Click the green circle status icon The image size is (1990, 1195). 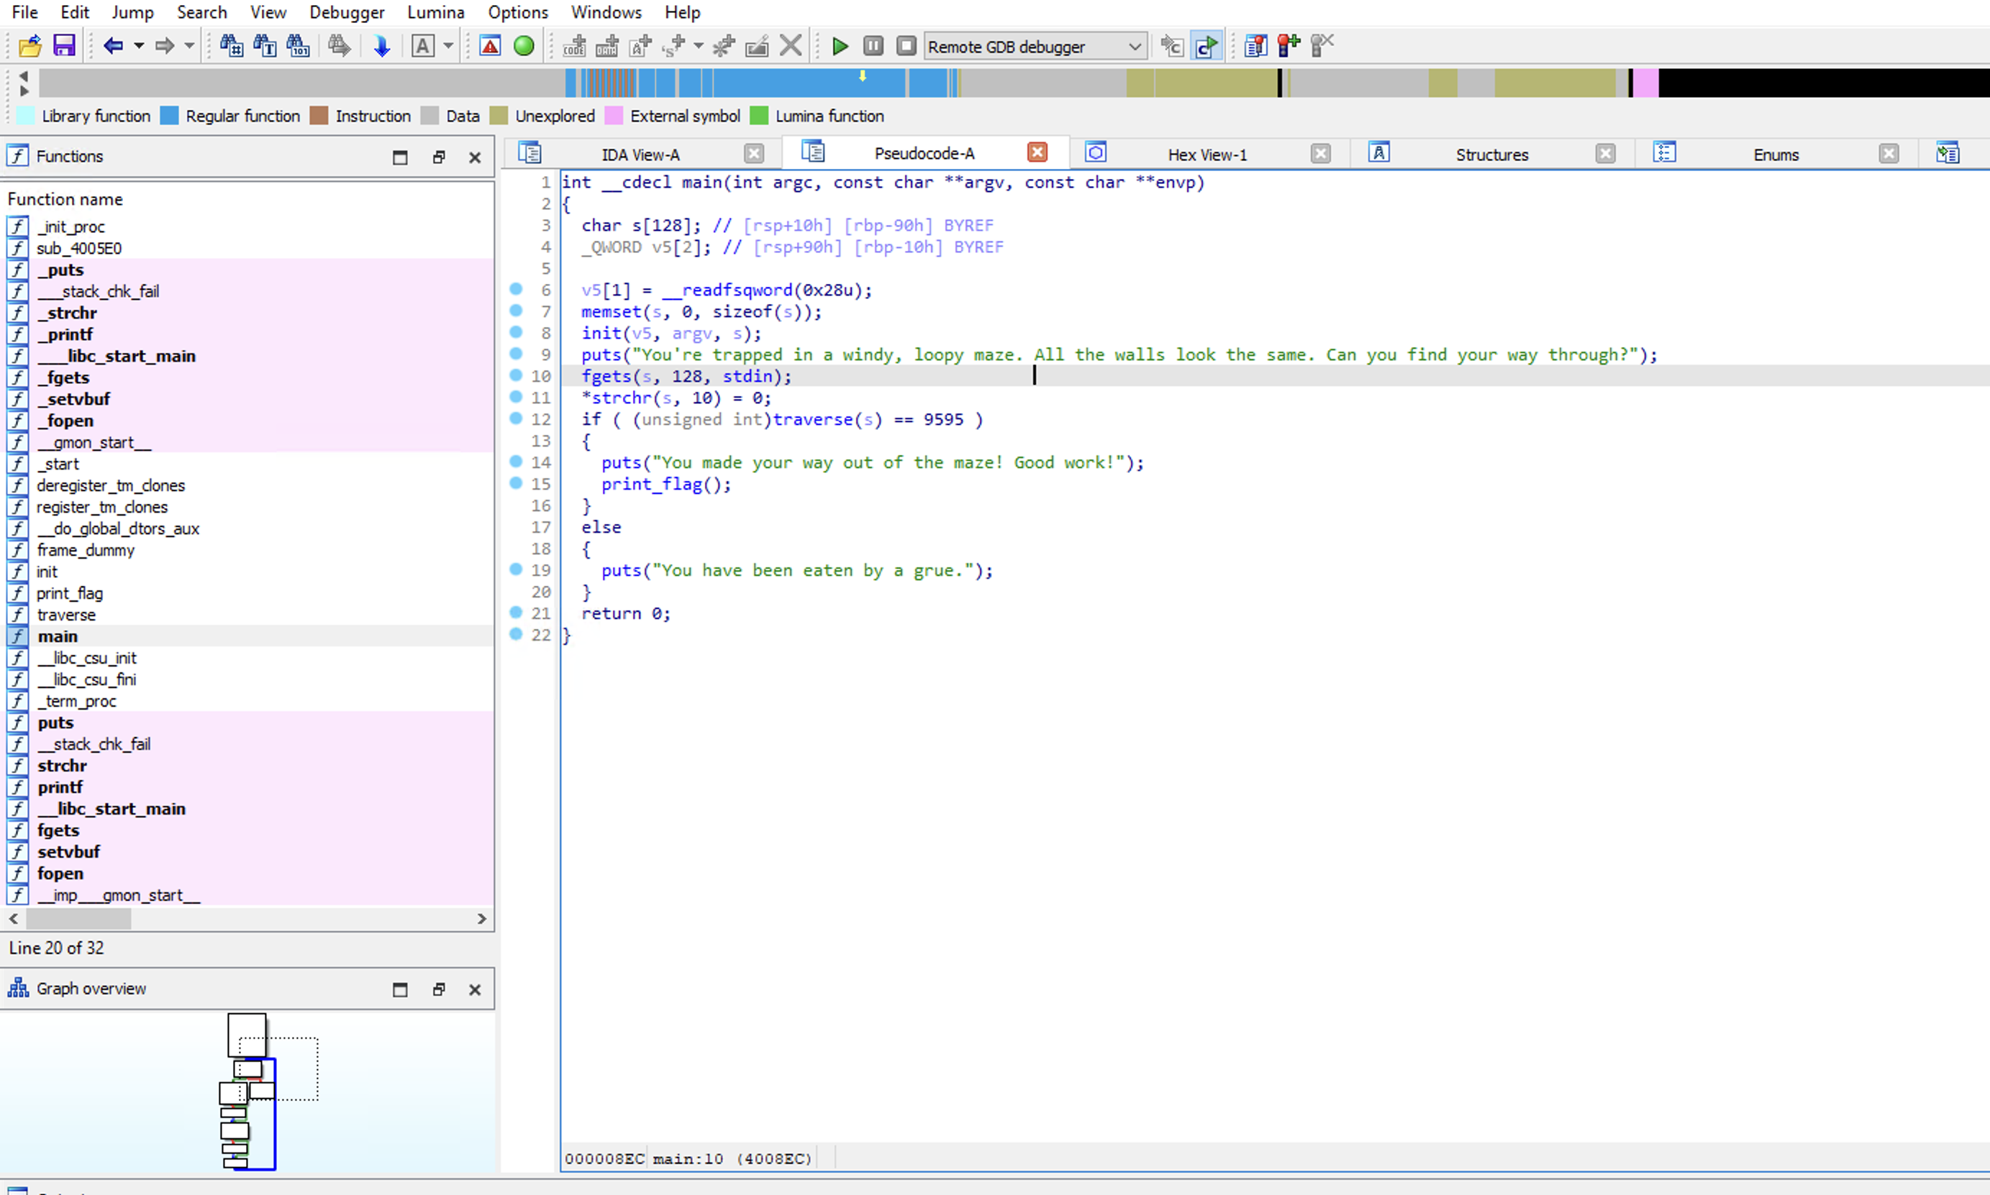(524, 46)
